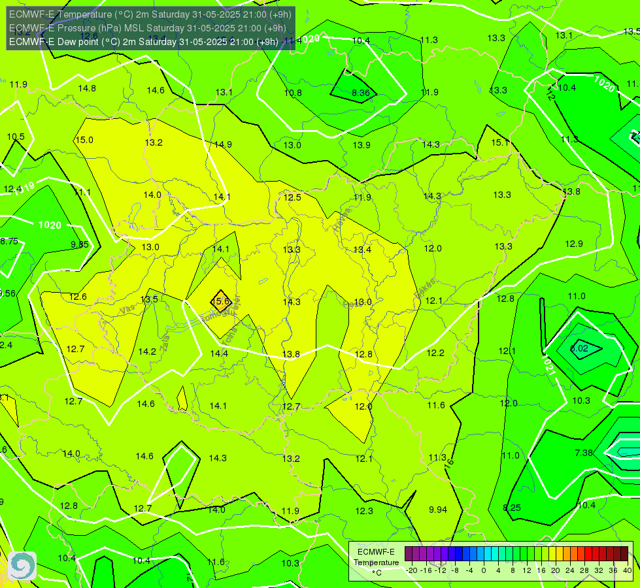The height and width of the screenshot is (588, 640).
Task: Click the Békés county label
Action: pyautogui.click(x=424, y=288)
